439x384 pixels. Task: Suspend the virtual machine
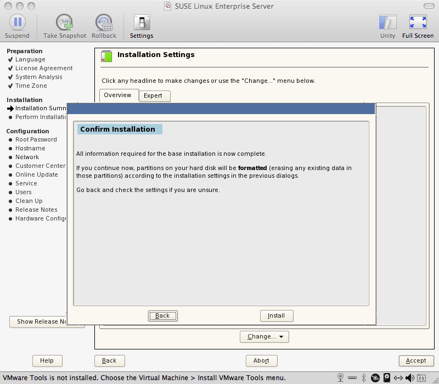18,26
